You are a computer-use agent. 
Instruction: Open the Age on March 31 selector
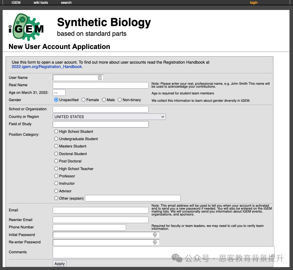point(59,93)
